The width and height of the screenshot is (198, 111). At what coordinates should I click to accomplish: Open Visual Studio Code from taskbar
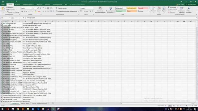[x=38, y=109]
